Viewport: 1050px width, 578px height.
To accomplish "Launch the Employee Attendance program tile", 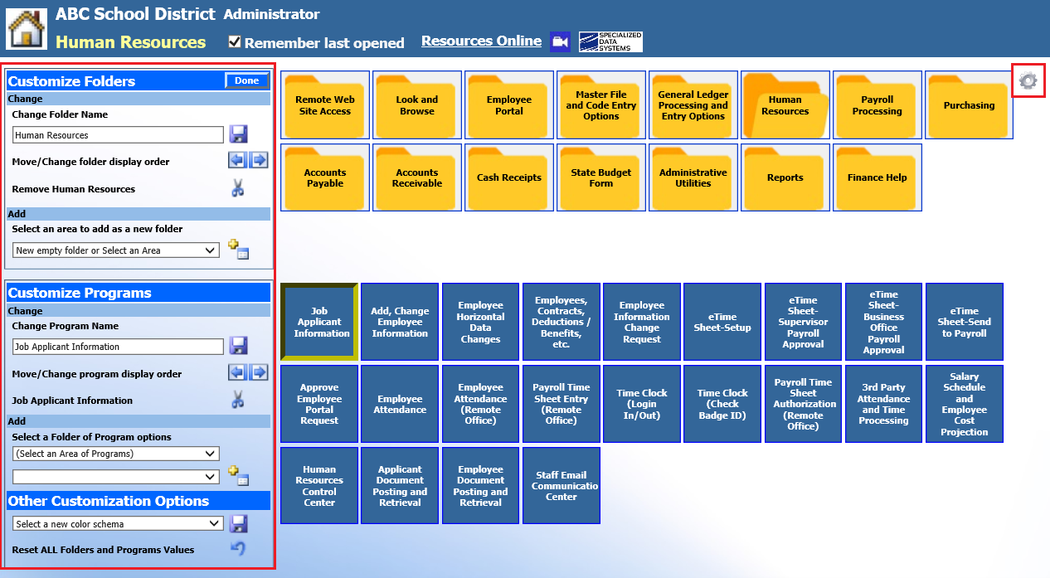I will point(400,405).
